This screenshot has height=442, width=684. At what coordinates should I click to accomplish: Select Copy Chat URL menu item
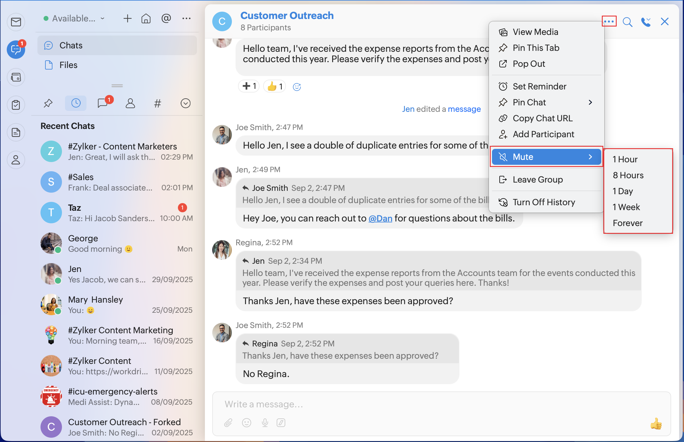point(542,118)
